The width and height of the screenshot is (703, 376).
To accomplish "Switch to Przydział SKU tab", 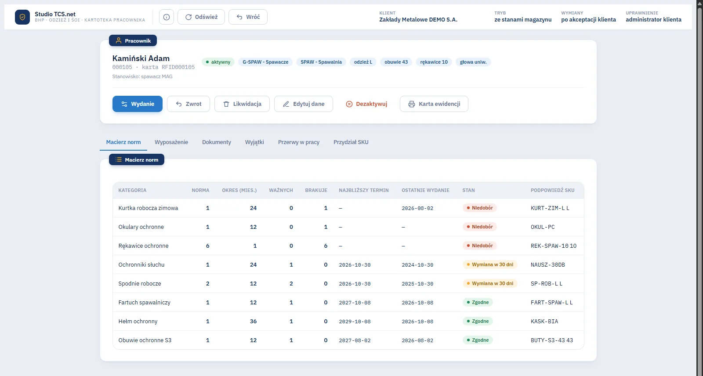I will click(351, 142).
